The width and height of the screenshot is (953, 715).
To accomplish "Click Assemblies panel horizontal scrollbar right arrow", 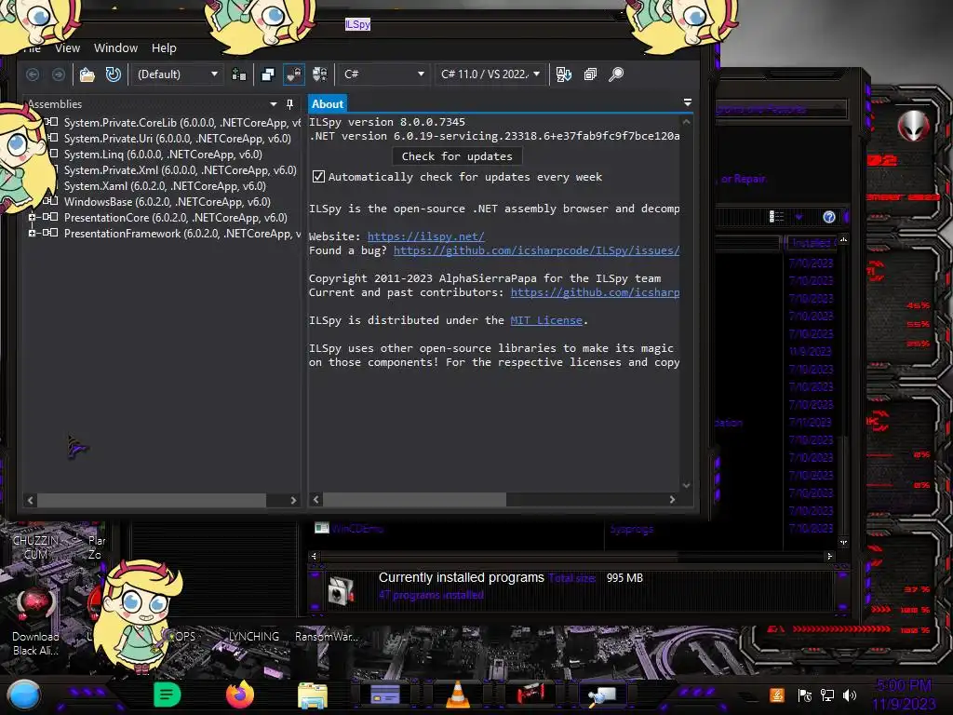I will coord(293,500).
